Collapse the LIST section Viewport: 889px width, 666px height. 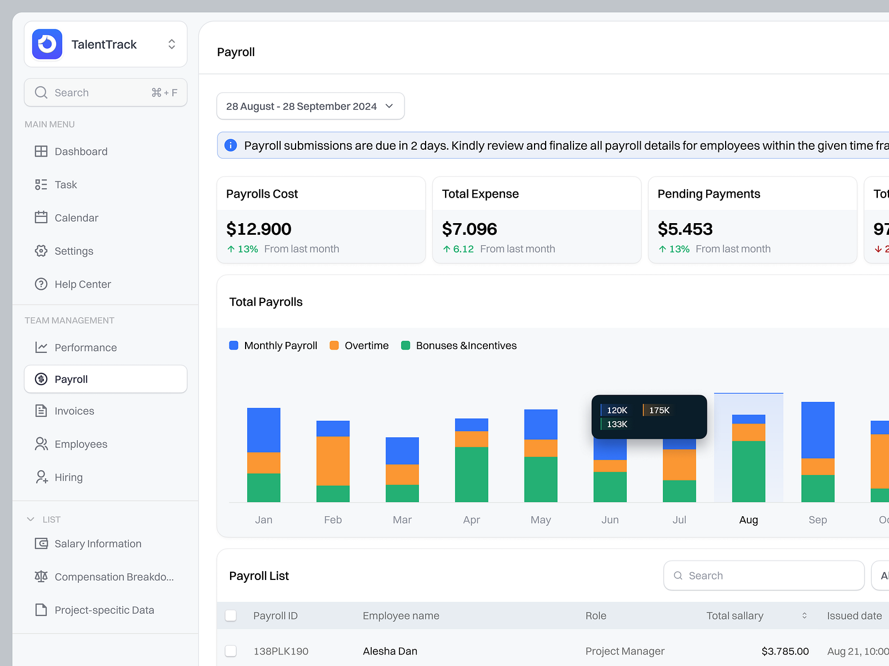pyautogui.click(x=31, y=519)
